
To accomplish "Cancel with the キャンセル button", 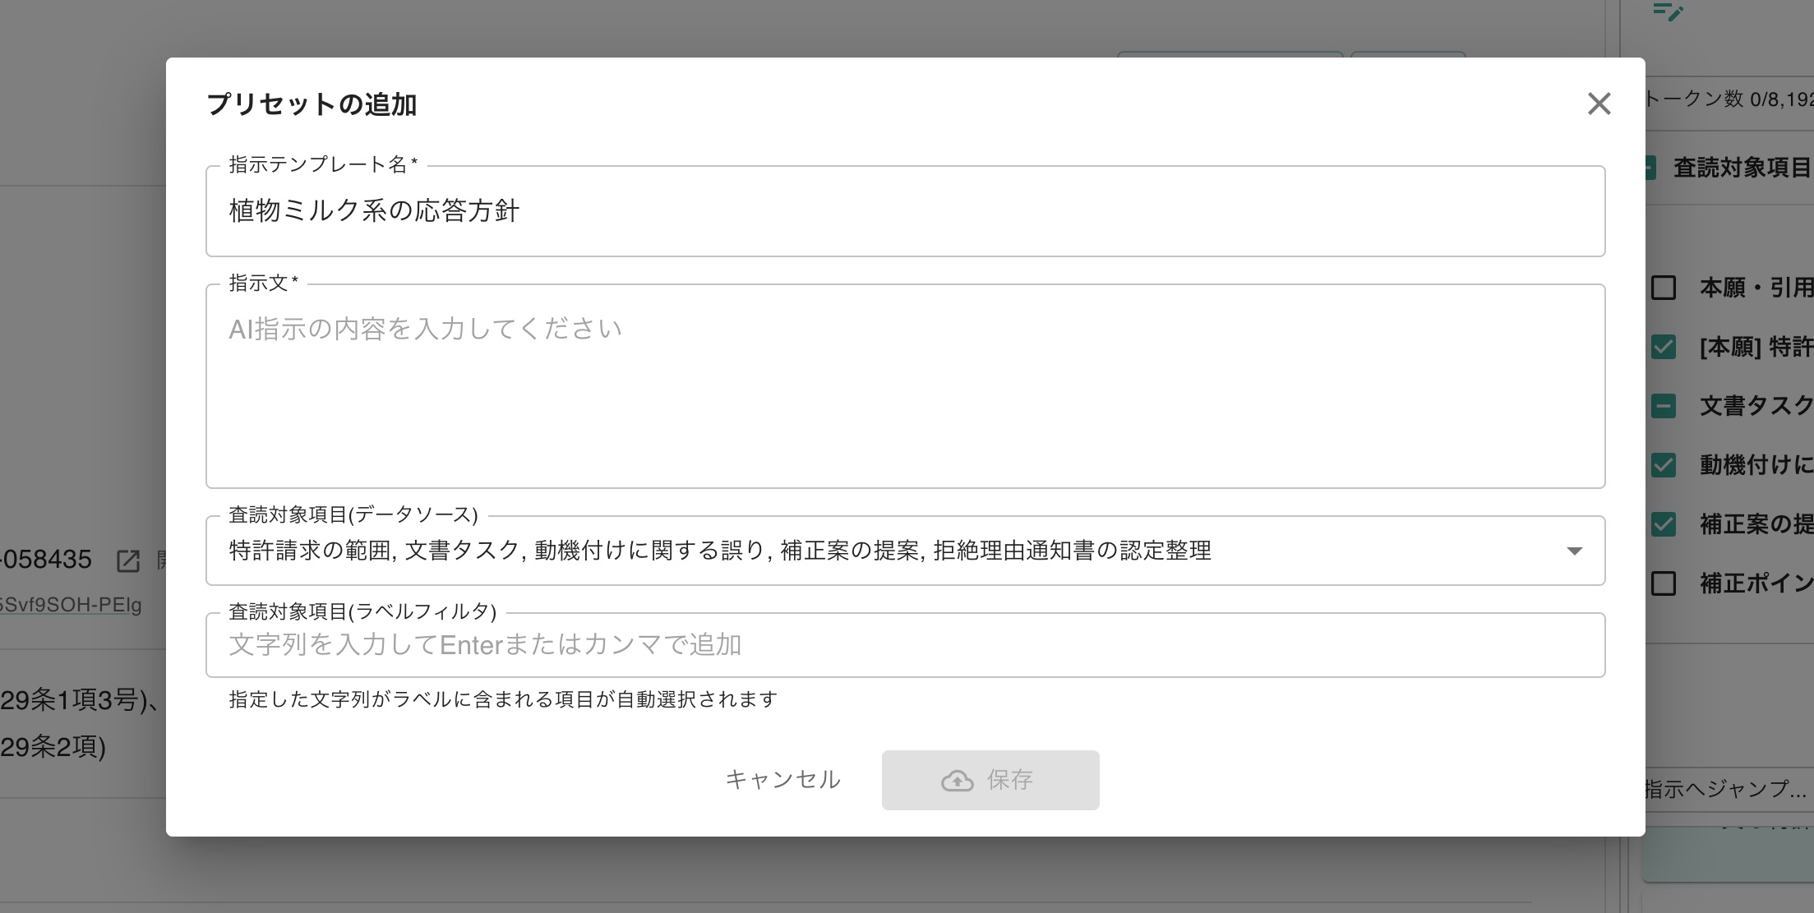I will (x=782, y=780).
